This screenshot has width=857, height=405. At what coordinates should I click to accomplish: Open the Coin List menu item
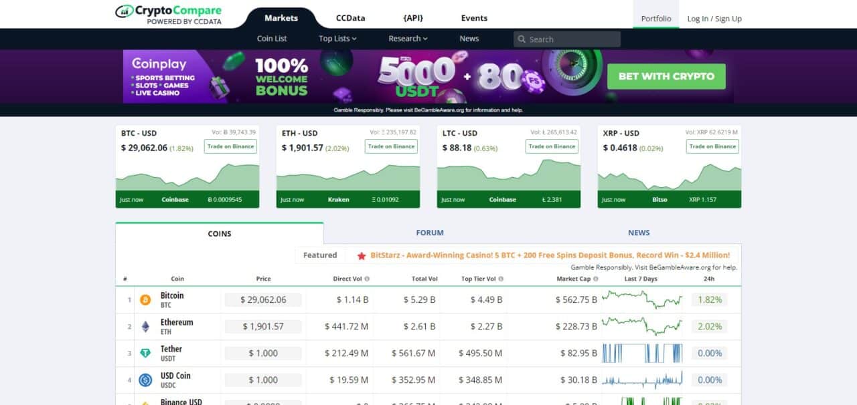[x=272, y=39]
